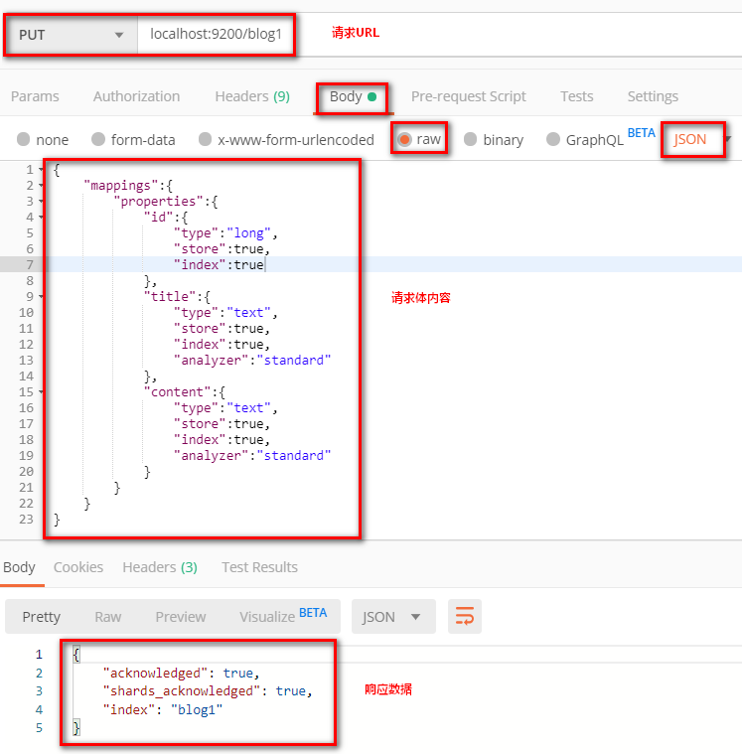This screenshot has width=742, height=754.
Task: Select the GraphQL radio button
Action: coord(553,139)
